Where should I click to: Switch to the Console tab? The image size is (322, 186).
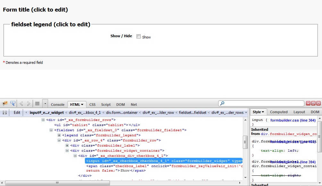click(58, 105)
